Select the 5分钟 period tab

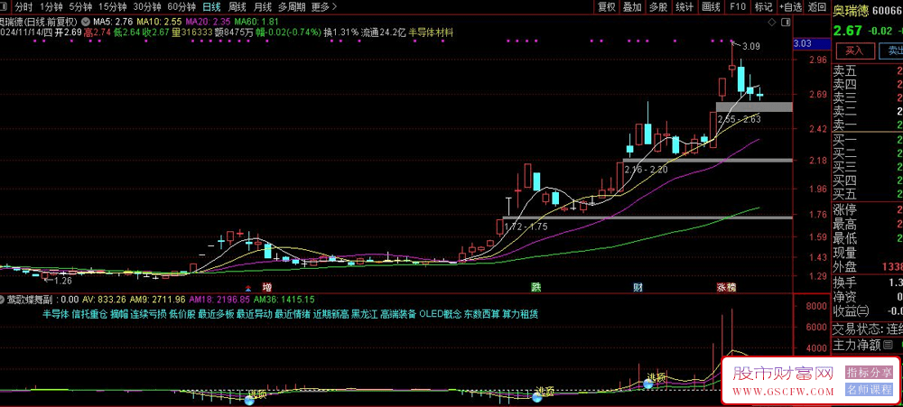pyautogui.click(x=80, y=7)
